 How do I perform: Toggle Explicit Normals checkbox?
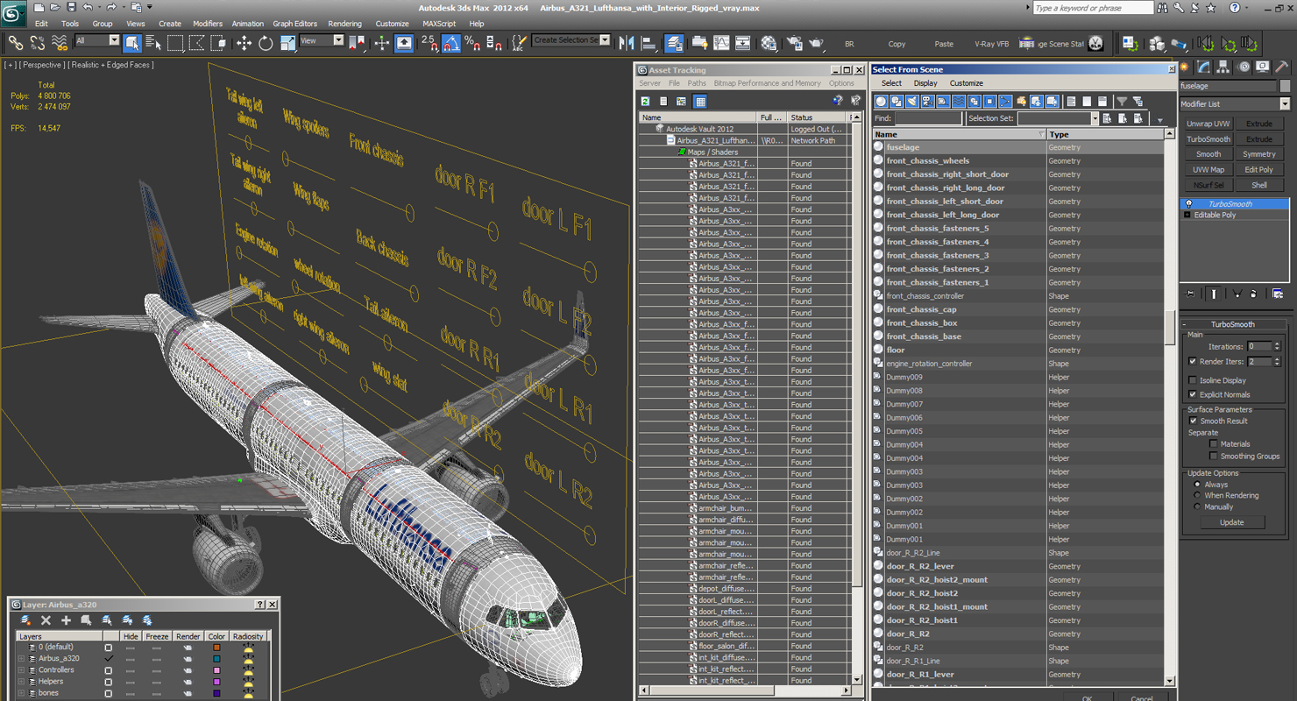click(1192, 394)
